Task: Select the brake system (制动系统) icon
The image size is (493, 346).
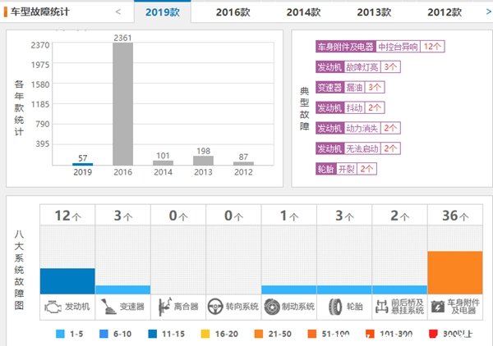Action: [x=272, y=307]
